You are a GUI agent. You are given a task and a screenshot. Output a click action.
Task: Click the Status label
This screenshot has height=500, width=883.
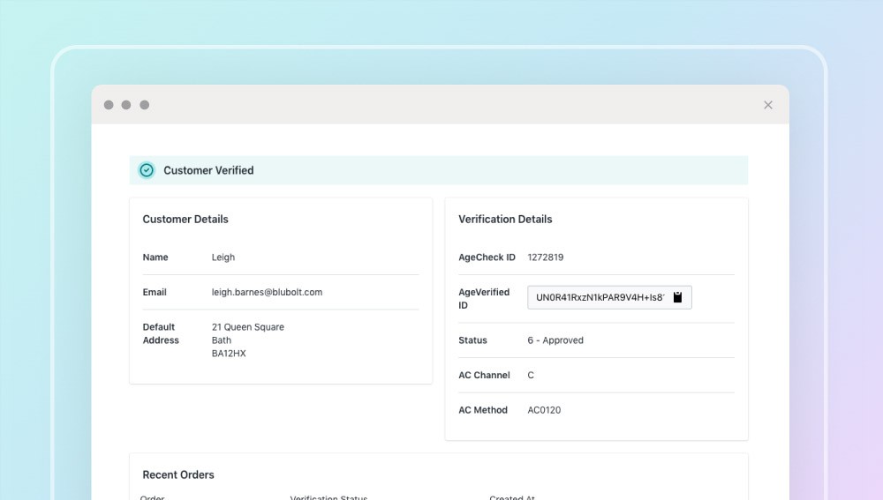click(x=472, y=340)
